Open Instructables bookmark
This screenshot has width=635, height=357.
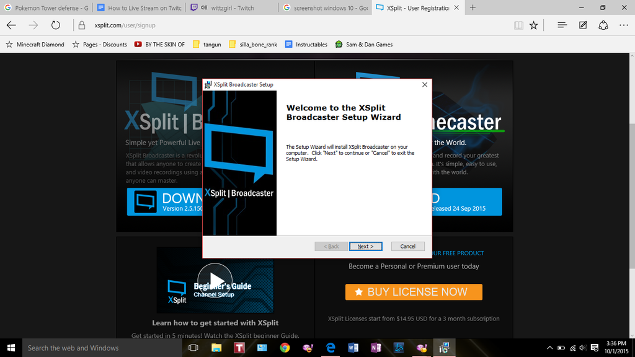coord(306,45)
